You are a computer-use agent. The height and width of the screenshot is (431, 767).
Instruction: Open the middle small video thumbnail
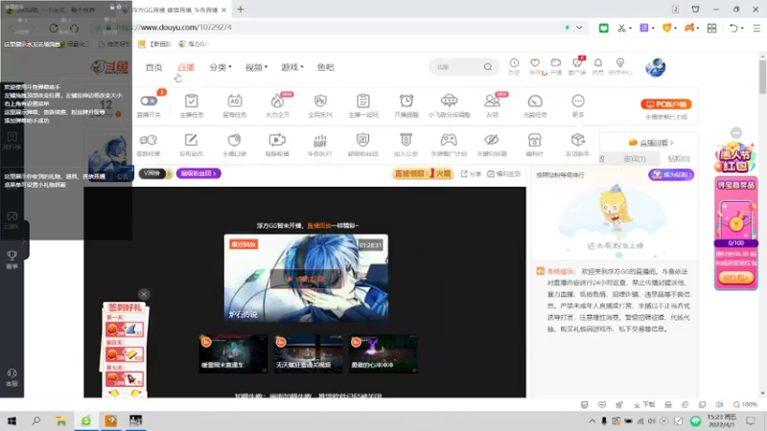308,353
